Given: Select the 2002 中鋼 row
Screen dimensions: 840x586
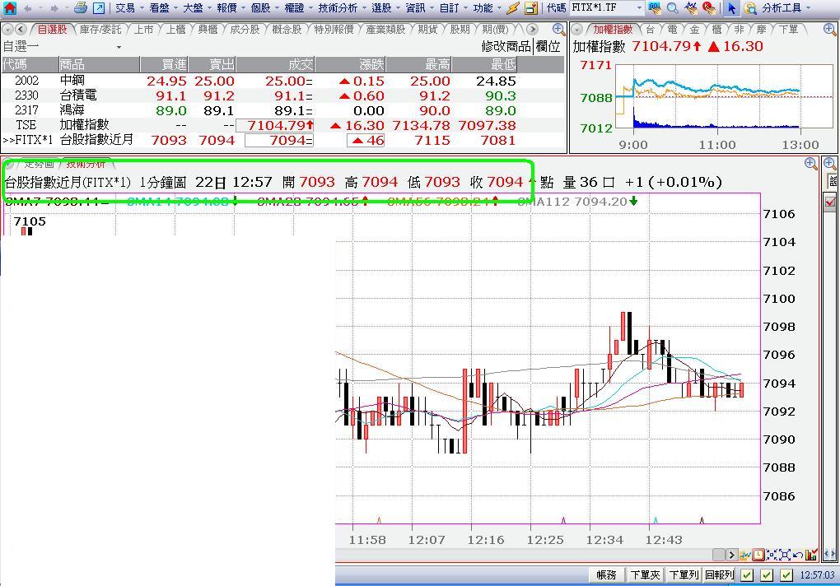Looking at the screenshot, I should (282, 81).
